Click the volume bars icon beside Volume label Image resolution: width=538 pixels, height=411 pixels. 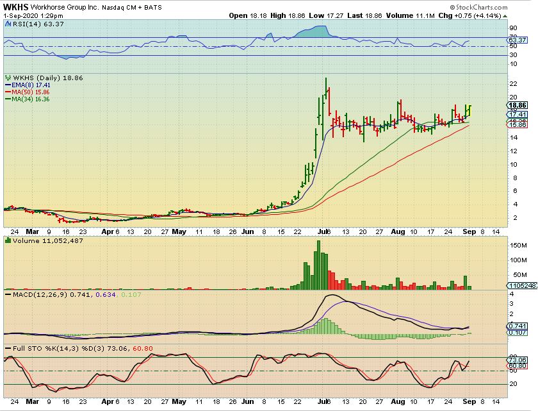pyautogui.click(x=8, y=240)
